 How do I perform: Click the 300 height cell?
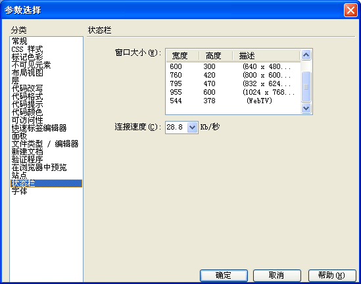tap(209, 66)
